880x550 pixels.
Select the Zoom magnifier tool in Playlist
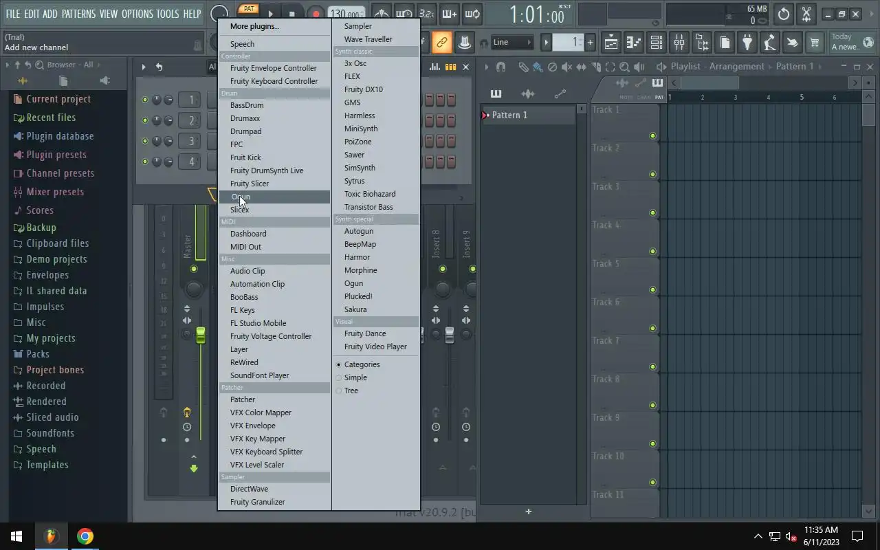(x=624, y=67)
